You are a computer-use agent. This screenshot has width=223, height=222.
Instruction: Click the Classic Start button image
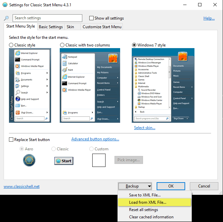(64, 161)
